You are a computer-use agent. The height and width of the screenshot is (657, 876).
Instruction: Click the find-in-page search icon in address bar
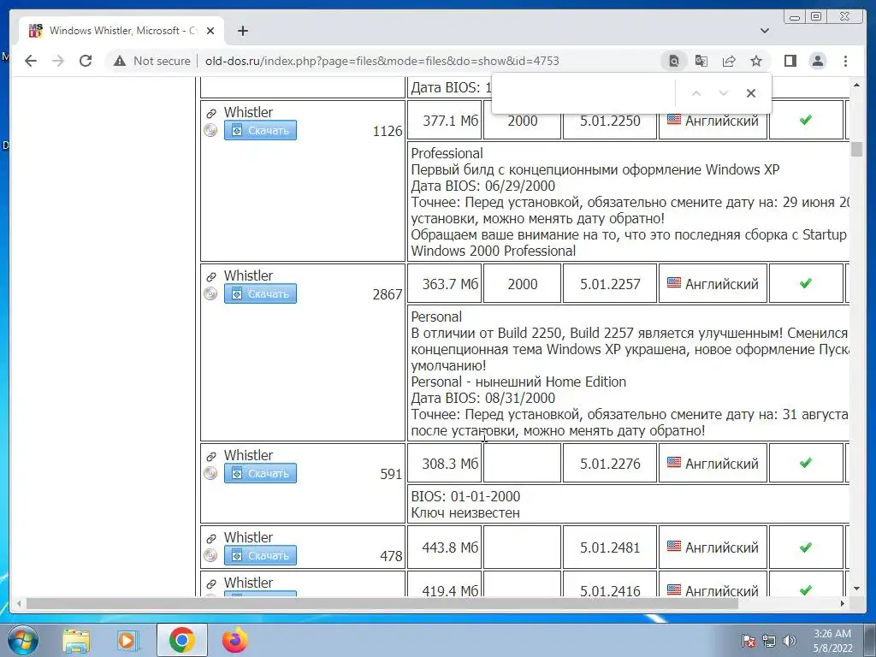pos(674,61)
